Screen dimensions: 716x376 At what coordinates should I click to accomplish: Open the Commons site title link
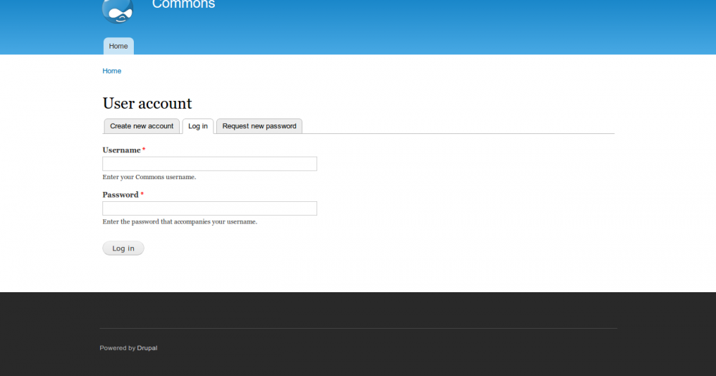(x=183, y=4)
